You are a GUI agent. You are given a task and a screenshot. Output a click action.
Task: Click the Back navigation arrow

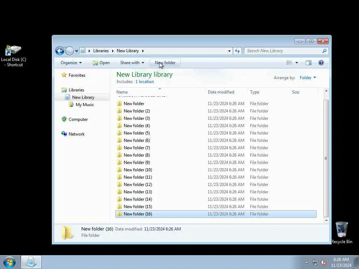(60, 51)
